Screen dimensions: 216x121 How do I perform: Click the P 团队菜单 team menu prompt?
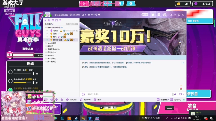[x=108, y=108]
